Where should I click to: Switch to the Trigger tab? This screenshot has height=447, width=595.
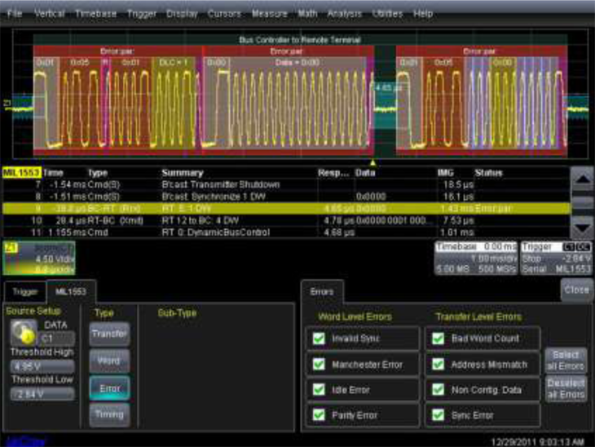coord(24,291)
